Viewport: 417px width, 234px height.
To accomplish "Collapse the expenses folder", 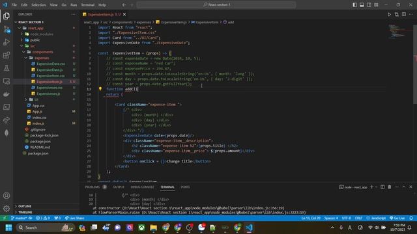I will (x=26, y=58).
